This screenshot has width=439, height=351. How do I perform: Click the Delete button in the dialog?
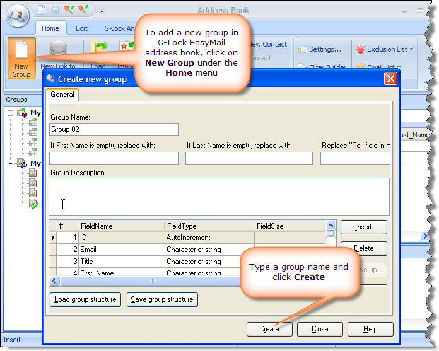click(364, 248)
